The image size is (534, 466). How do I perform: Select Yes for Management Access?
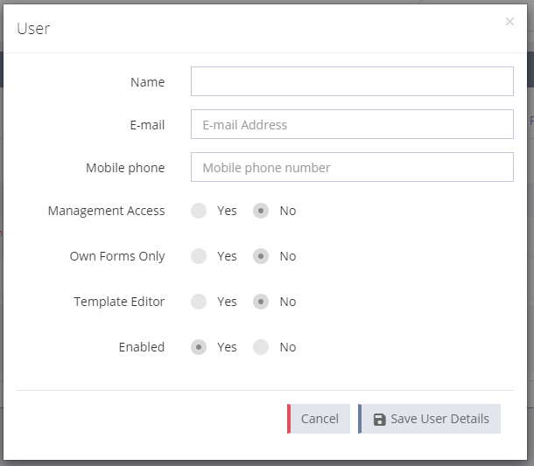click(x=199, y=211)
